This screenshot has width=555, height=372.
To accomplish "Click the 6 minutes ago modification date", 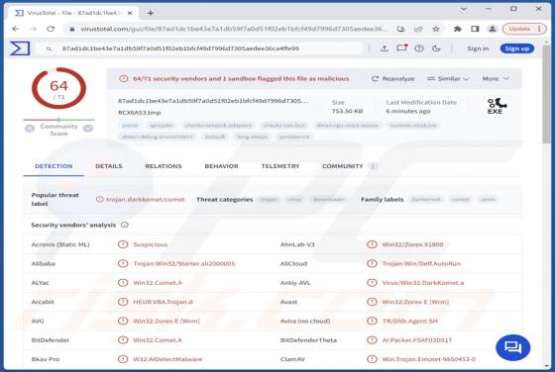I will [408, 111].
